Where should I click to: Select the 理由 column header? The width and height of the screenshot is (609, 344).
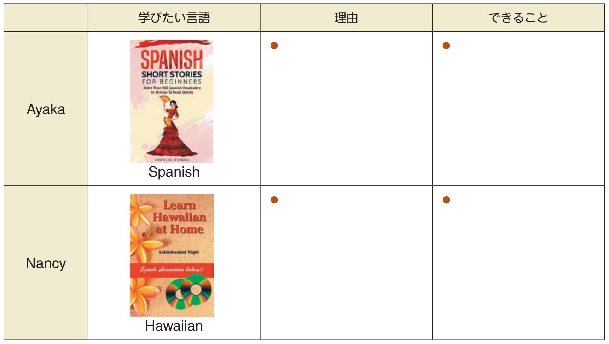click(x=346, y=18)
